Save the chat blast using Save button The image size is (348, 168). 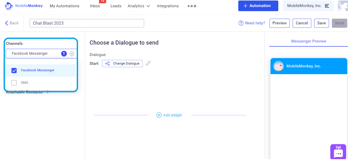point(321,23)
